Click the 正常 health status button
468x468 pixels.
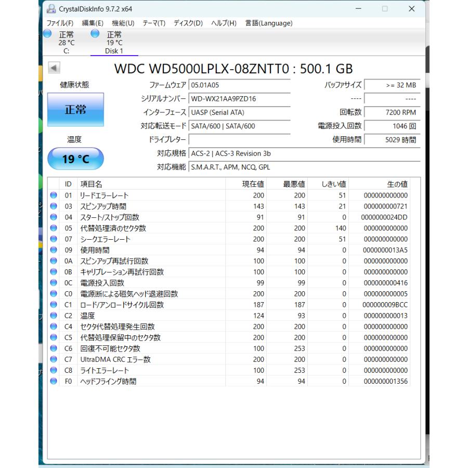pos(75,109)
